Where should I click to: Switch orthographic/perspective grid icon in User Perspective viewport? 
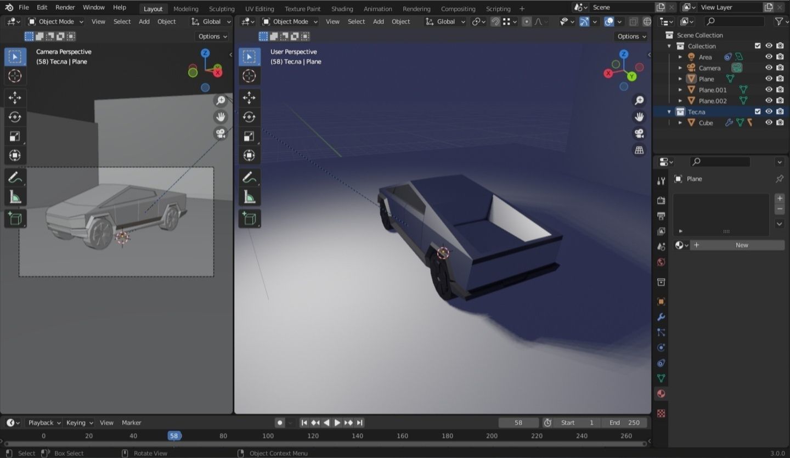(639, 150)
